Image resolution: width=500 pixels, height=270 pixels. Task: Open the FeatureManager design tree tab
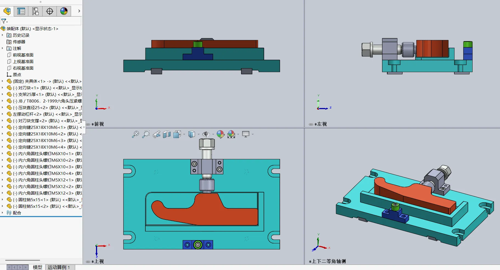click(x=7, y=11)
